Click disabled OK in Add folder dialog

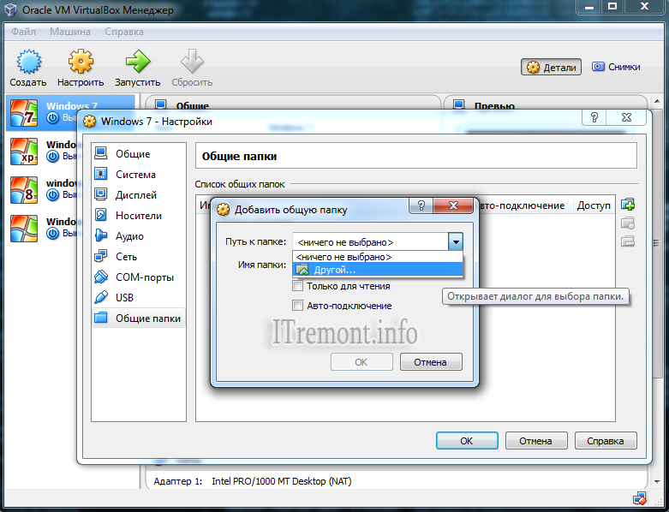(x=361, y=362)
